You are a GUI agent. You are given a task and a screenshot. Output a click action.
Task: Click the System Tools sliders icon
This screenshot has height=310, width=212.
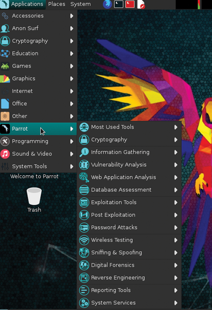[5, 166]
